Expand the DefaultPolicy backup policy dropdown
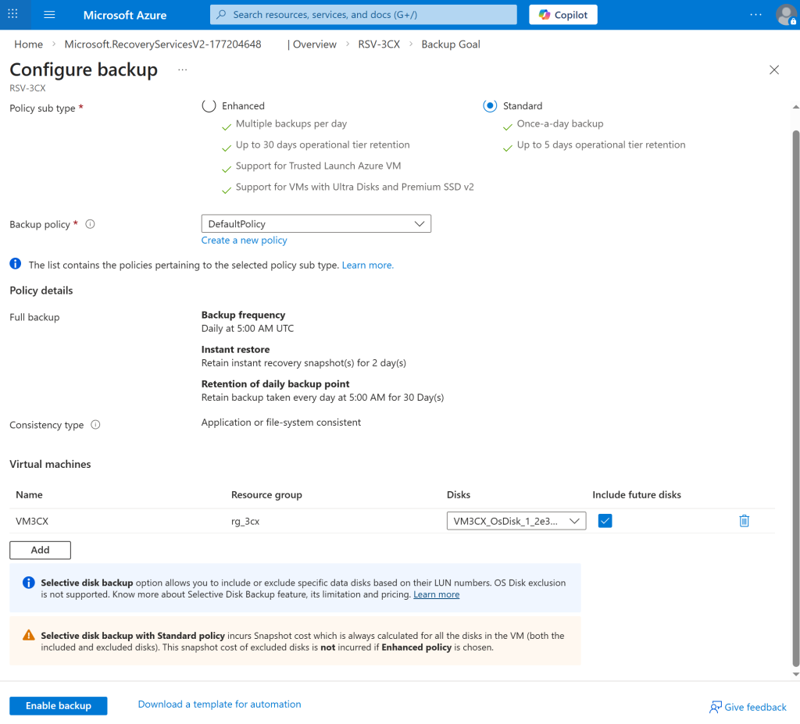 click(316, 224)
